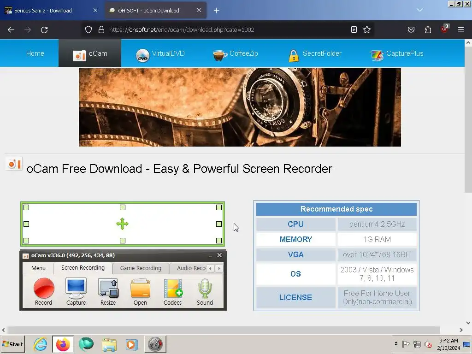This screenshot has width=472, height=354.
Task: Open VirtualDVD product page
Action: (x=160, y=53)
